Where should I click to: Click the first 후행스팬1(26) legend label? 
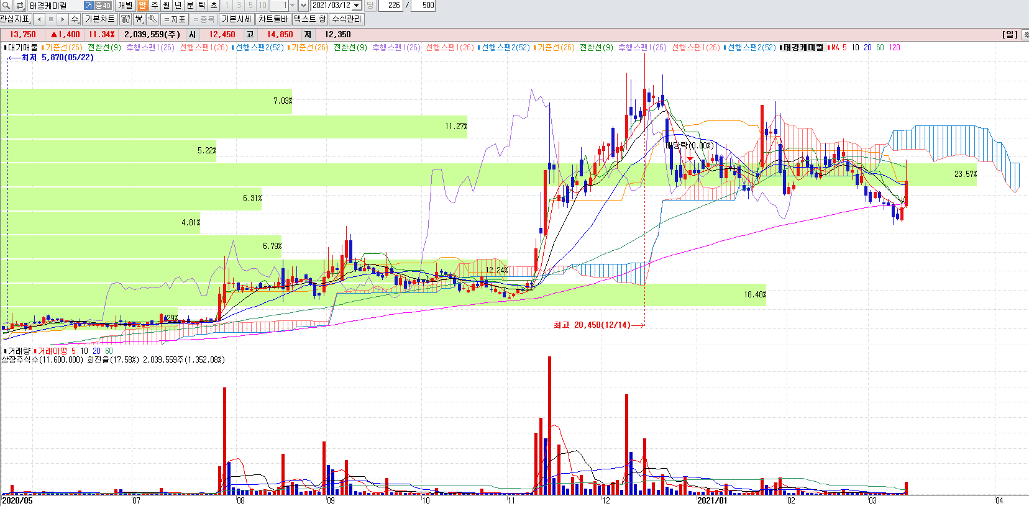[150, 47]
